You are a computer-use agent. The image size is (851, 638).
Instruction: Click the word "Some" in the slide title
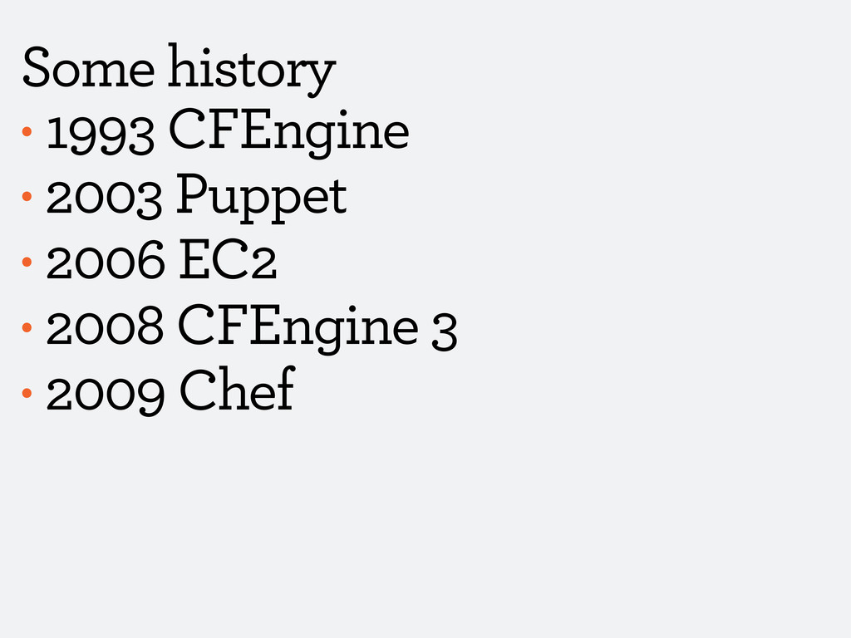pyautogui.click(x=88, y=68)
